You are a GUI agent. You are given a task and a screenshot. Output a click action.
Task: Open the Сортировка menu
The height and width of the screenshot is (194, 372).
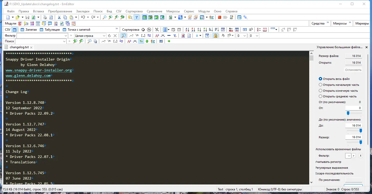134,11
